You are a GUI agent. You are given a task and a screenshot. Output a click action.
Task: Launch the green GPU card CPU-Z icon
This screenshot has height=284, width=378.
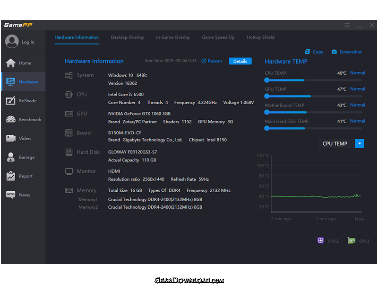(352, 240)
